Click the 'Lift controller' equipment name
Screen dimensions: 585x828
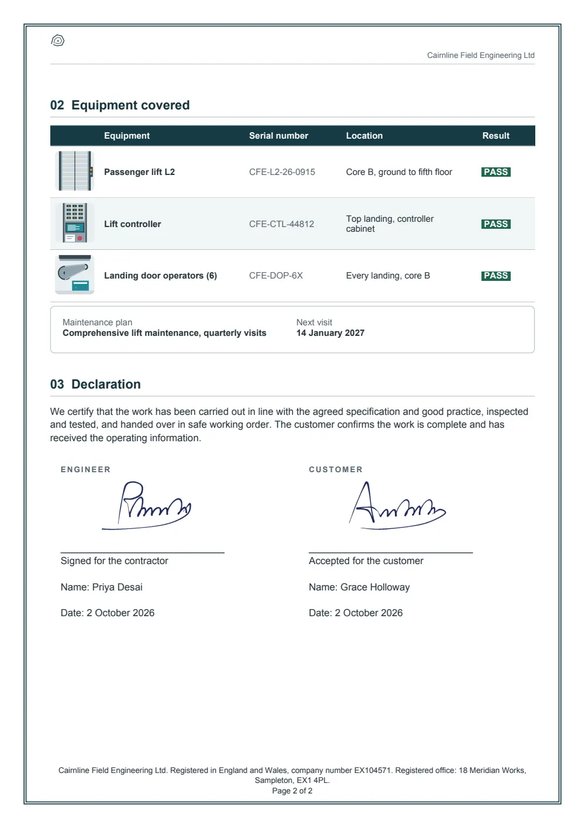(x=132, y=224)
